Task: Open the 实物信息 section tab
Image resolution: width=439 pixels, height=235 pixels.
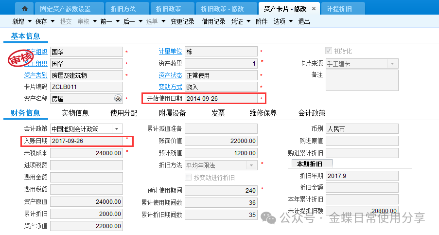Action: (x=75, y=113)
